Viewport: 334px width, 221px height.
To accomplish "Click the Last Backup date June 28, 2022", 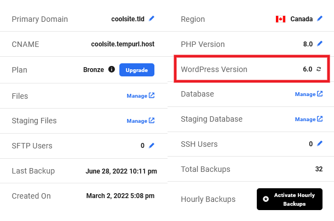I will pos(121,171).
